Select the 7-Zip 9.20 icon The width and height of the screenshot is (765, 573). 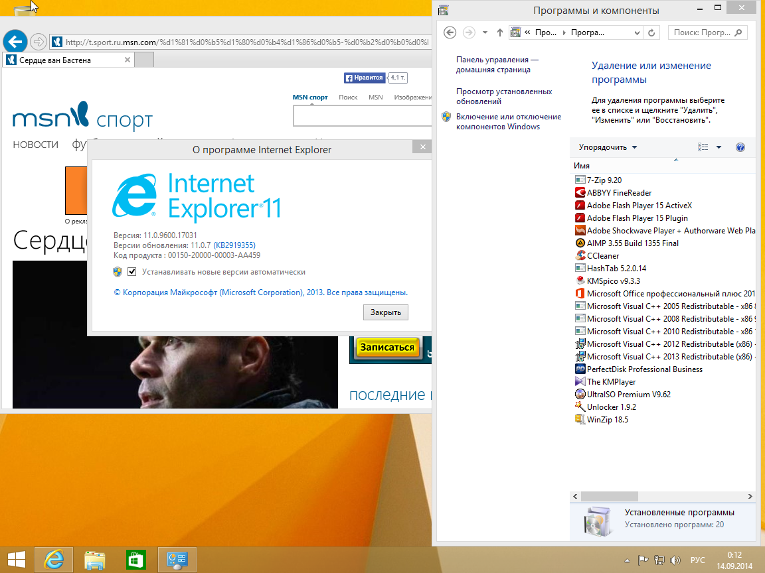(x=580, y=180)
